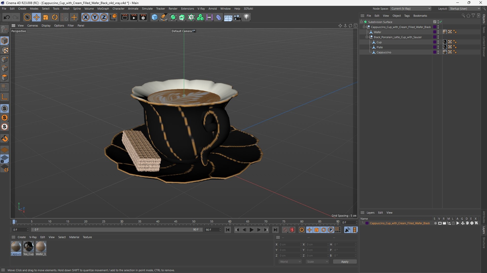The height and width of the screenshot is (273, 487).
Task: Toggle Y axis lock
Action: pyautogui.click(x=95, y=17)
